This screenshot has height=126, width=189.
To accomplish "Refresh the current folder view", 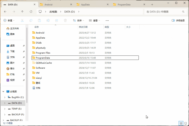I will click(x=31, y=12).
